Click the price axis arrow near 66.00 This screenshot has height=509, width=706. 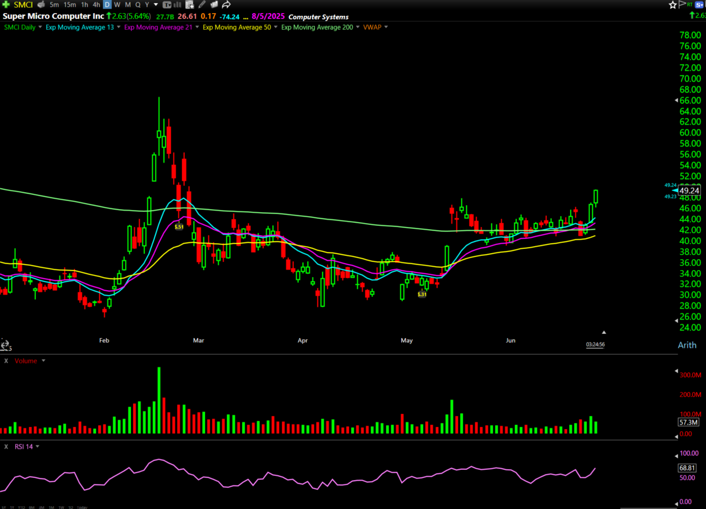677,100
